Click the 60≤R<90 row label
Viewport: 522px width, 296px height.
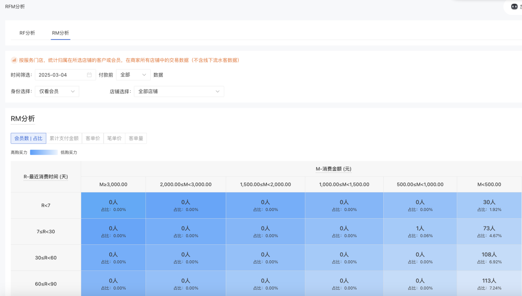45,284
